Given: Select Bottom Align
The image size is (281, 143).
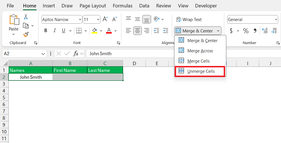Looking at the screenshot, I should tap(147, 19).
